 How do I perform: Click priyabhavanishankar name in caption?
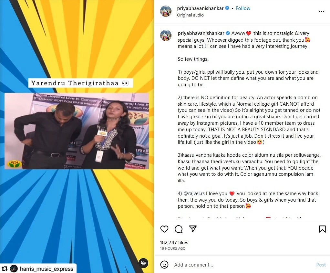coord(201,33)
